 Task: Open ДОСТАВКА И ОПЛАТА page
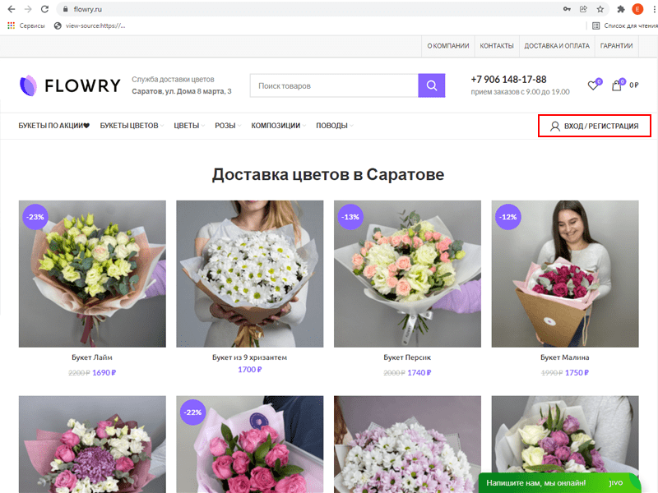pos(557,46)
